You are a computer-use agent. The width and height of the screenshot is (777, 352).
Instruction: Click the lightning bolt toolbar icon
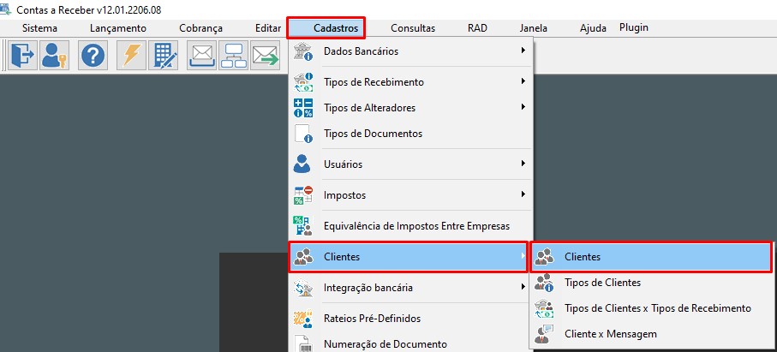pyautogui.click(x=132, y=55)
